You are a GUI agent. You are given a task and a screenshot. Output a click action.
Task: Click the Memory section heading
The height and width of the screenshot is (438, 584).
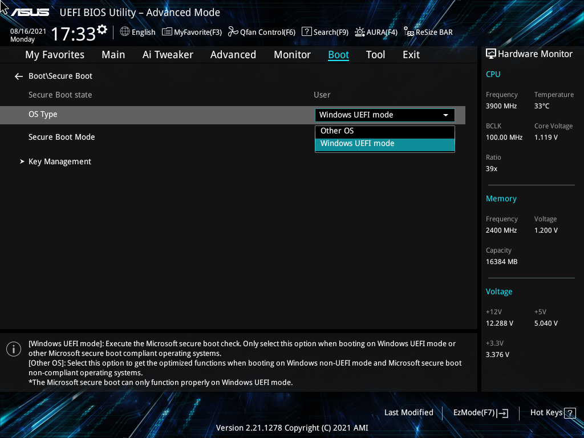coord(501,199)
